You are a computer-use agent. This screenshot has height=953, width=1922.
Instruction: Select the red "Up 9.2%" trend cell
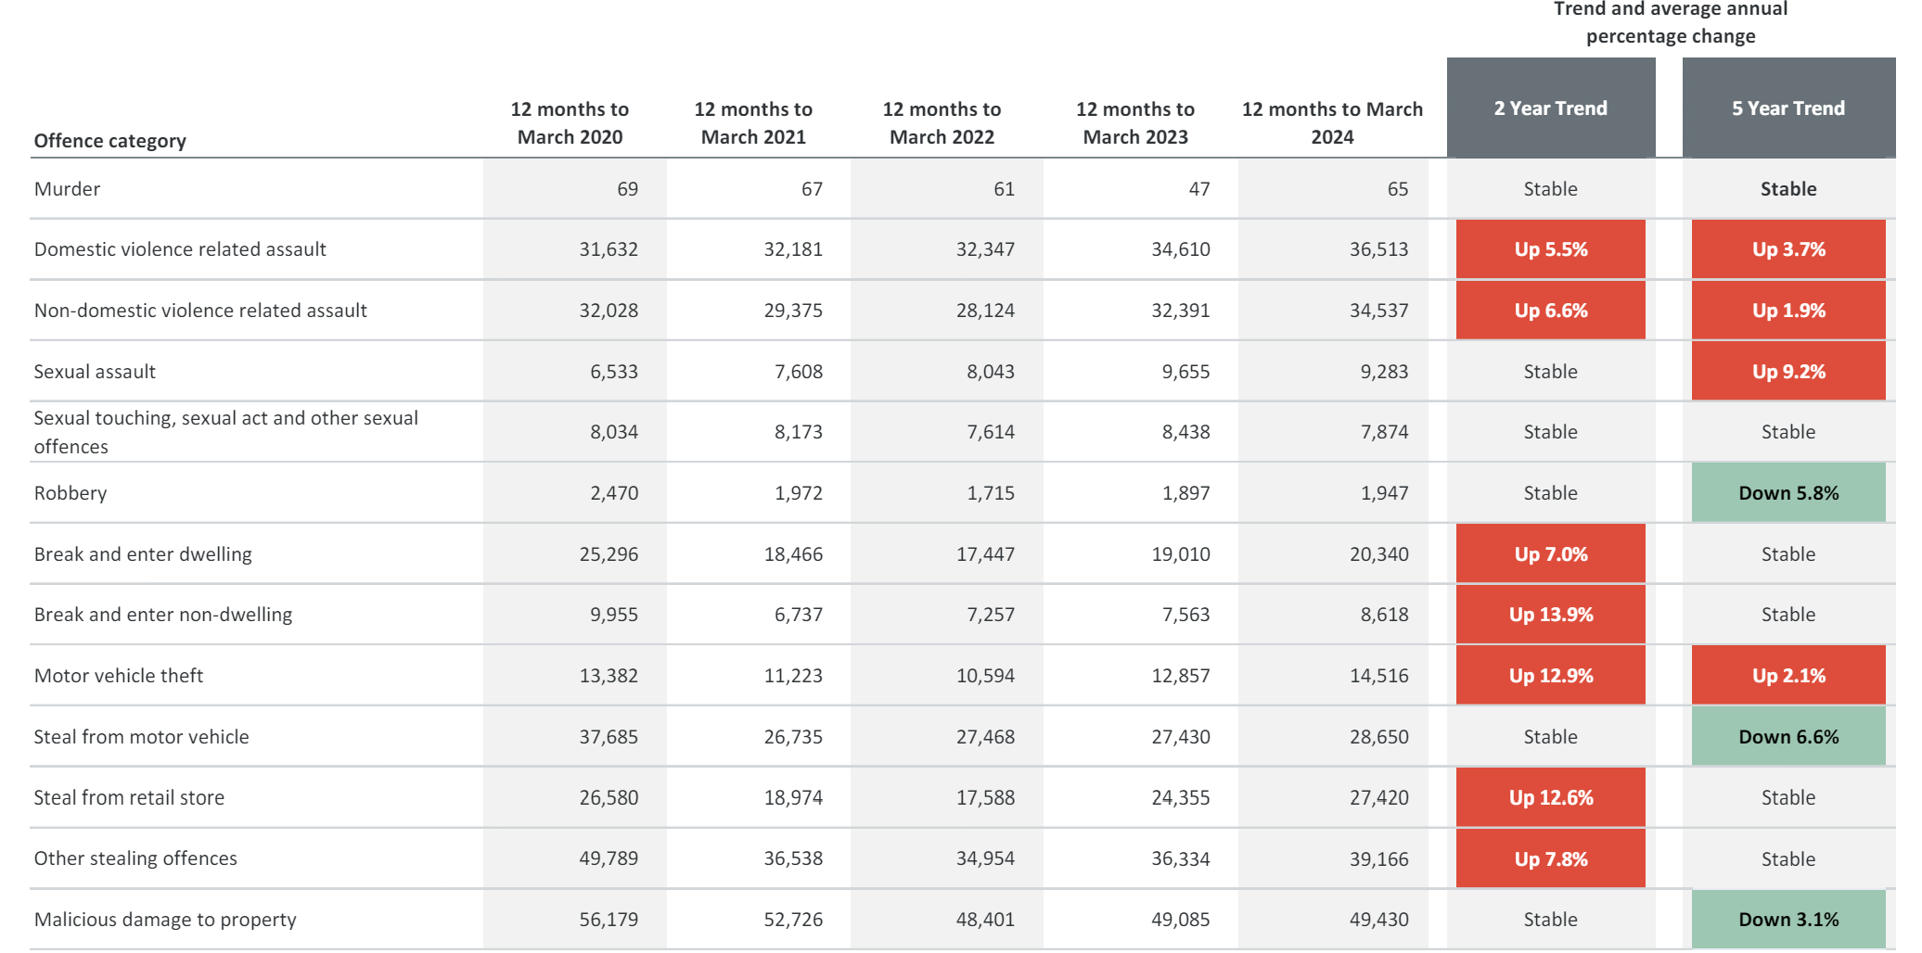(x=1787, y=372)
